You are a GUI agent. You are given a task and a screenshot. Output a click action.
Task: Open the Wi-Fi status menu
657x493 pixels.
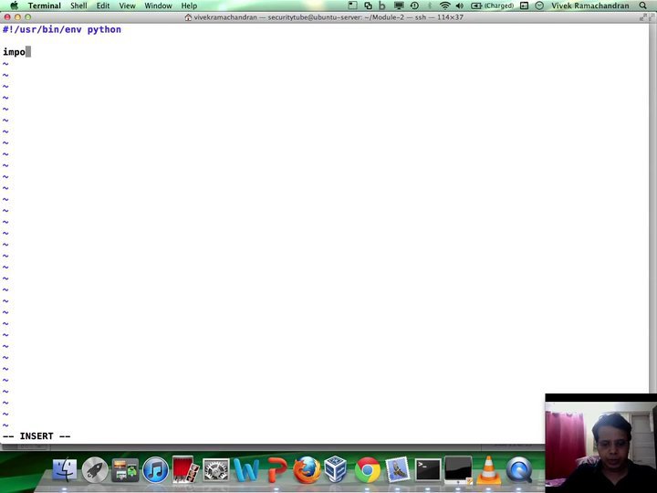point(444,5)
